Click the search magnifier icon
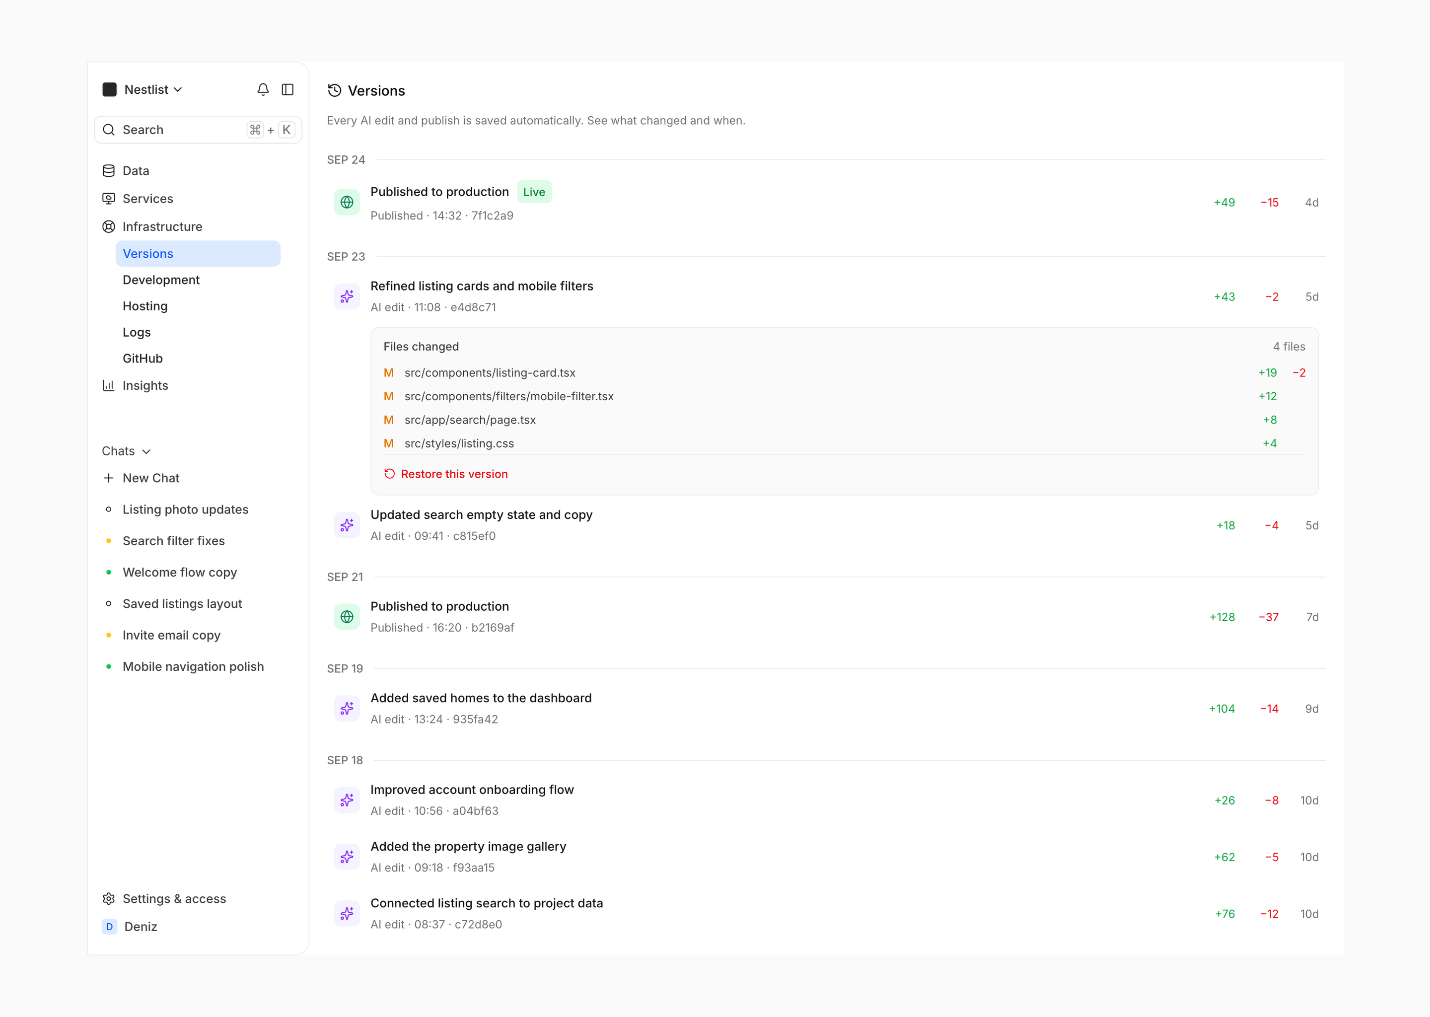The width and height of the screenshot is (1430, 1017). click(x=108, y=130)
